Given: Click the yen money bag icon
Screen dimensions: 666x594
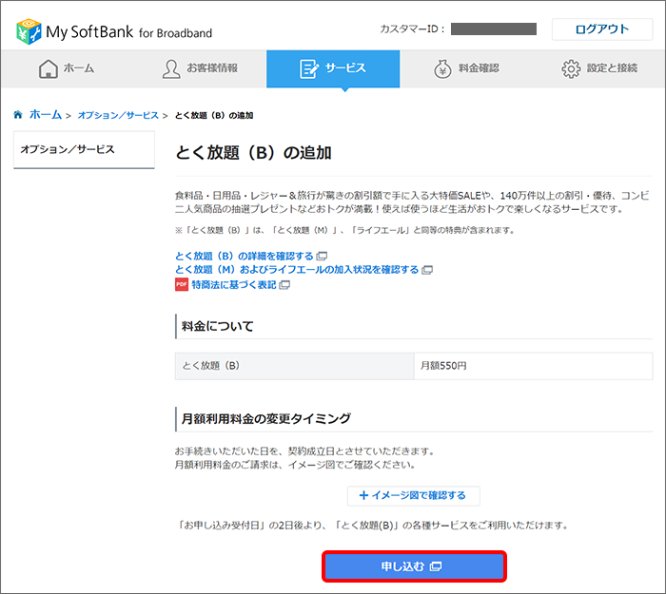Looking at the screenshot, I should (x=442, y=68).
